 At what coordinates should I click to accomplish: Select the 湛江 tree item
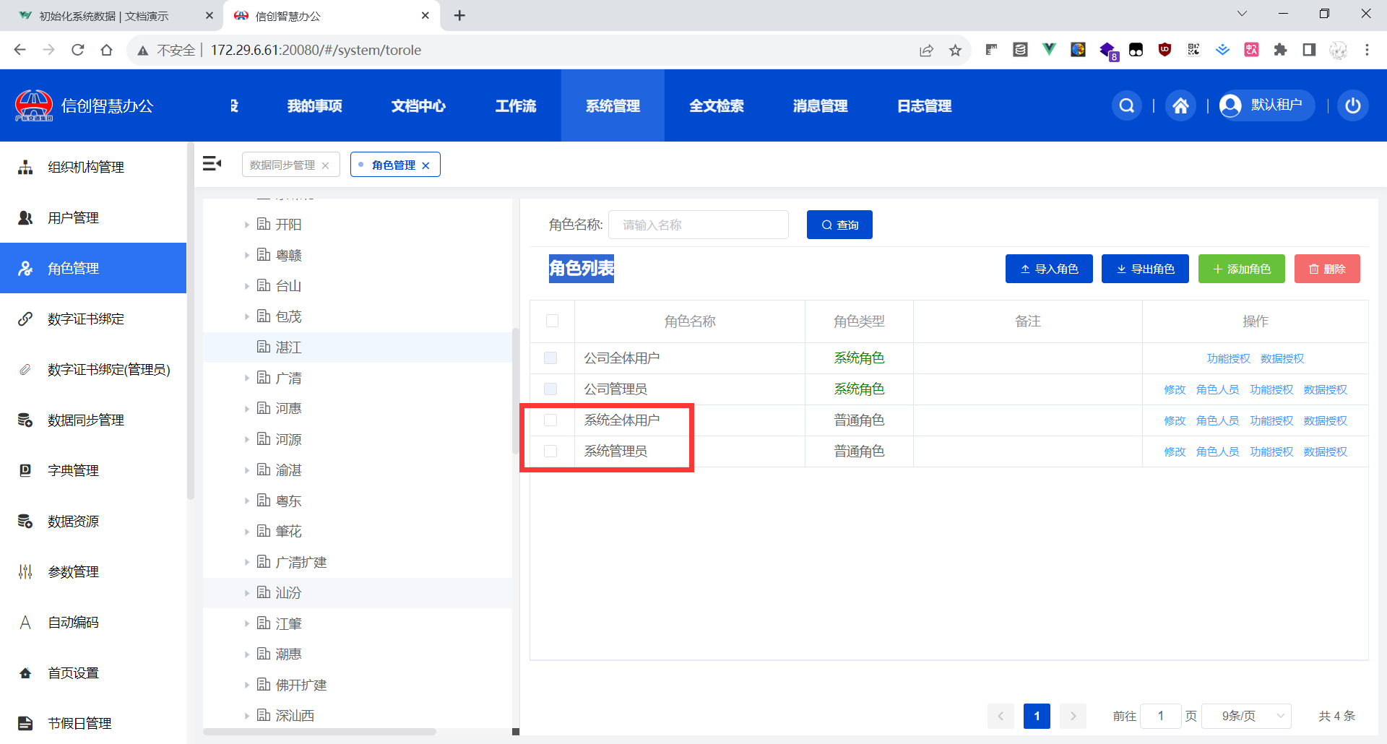(x=358, y=347)
